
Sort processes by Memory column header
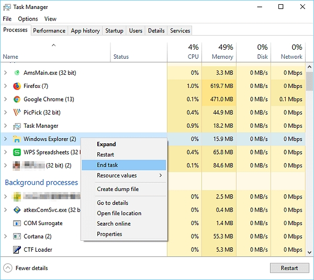pyautogui.click(x=222, y=57)
